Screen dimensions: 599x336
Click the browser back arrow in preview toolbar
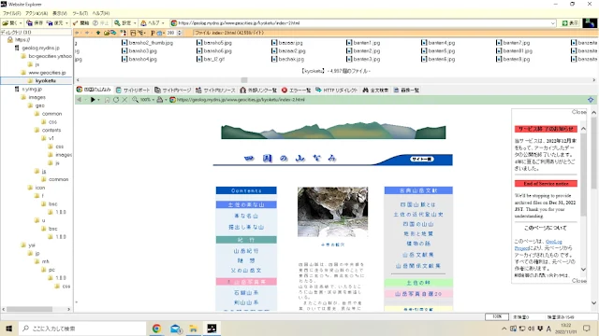tap(80, 100)
